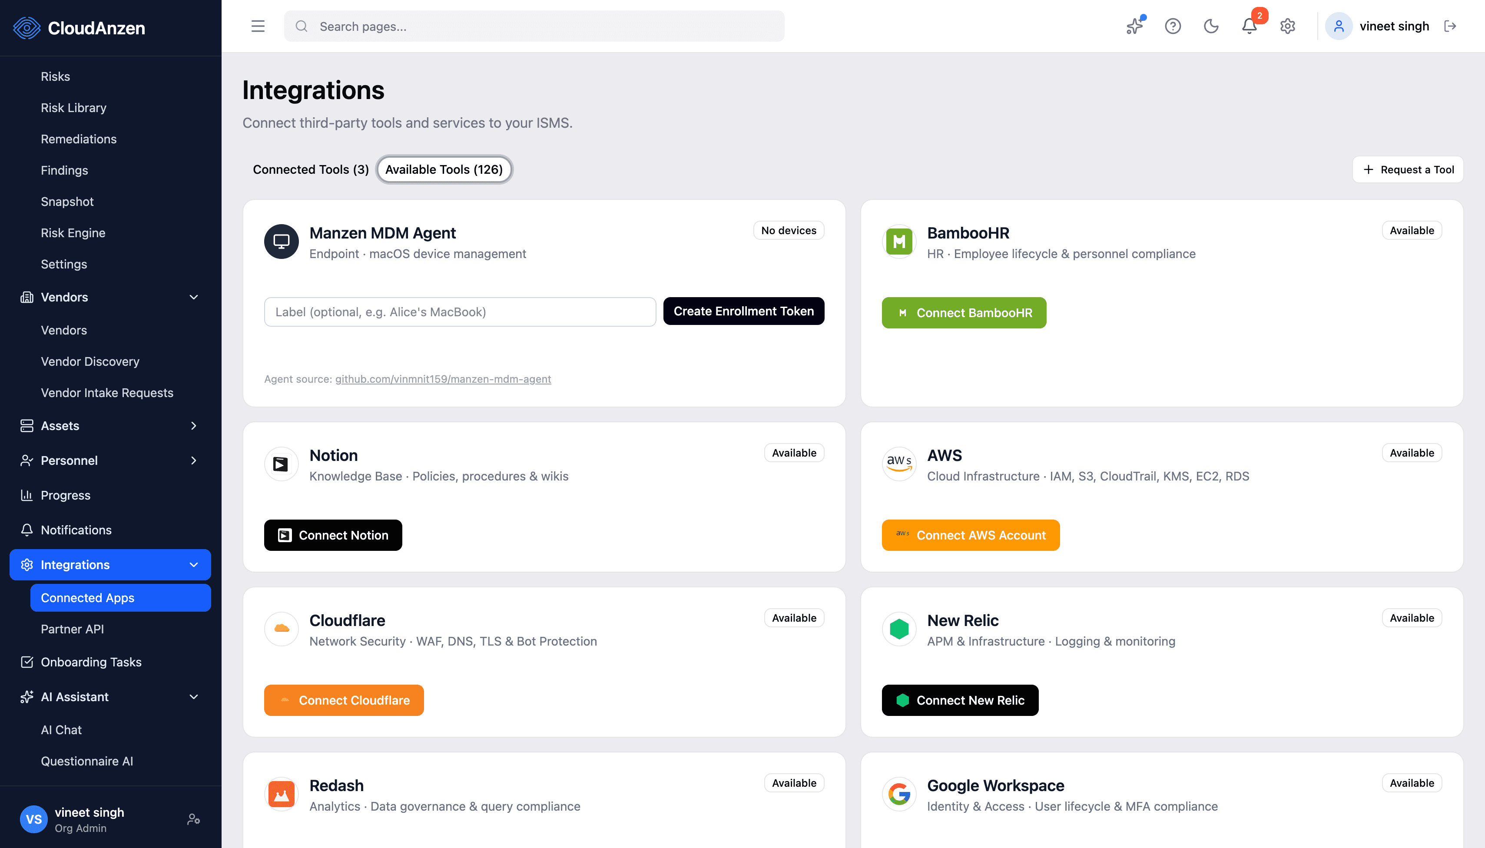Click the AWS logo icon
Image resolution: width=1485 pixels, height=848 pixels.
(x=899, y=464)
